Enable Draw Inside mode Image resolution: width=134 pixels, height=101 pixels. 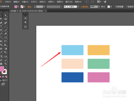click(6, 80)
